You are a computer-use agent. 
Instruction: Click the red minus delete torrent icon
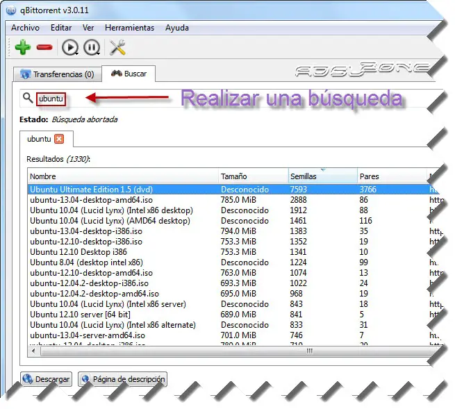point(44,47)
